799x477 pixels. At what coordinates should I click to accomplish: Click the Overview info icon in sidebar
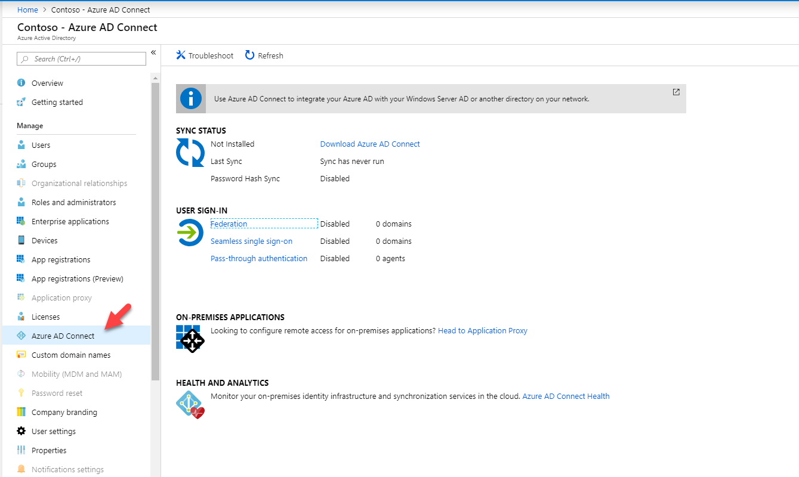21,83
